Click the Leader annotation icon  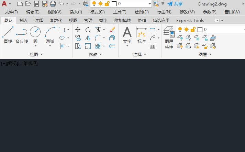click(x=153, y=38)
